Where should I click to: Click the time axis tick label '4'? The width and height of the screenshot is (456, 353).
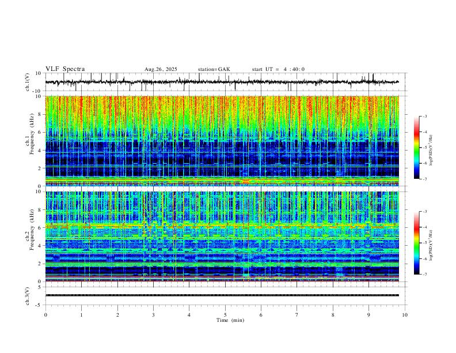coord(189,315)
